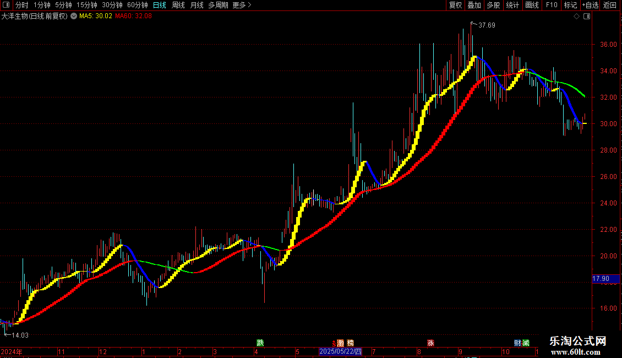
Task: Select the 15分钟 period tab
Action: [x=86, y=5]
